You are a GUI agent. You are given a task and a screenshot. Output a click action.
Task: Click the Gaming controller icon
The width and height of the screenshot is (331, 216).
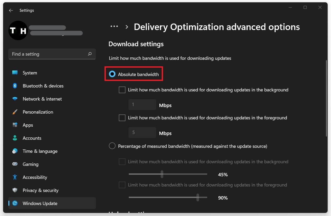point(15,164)
